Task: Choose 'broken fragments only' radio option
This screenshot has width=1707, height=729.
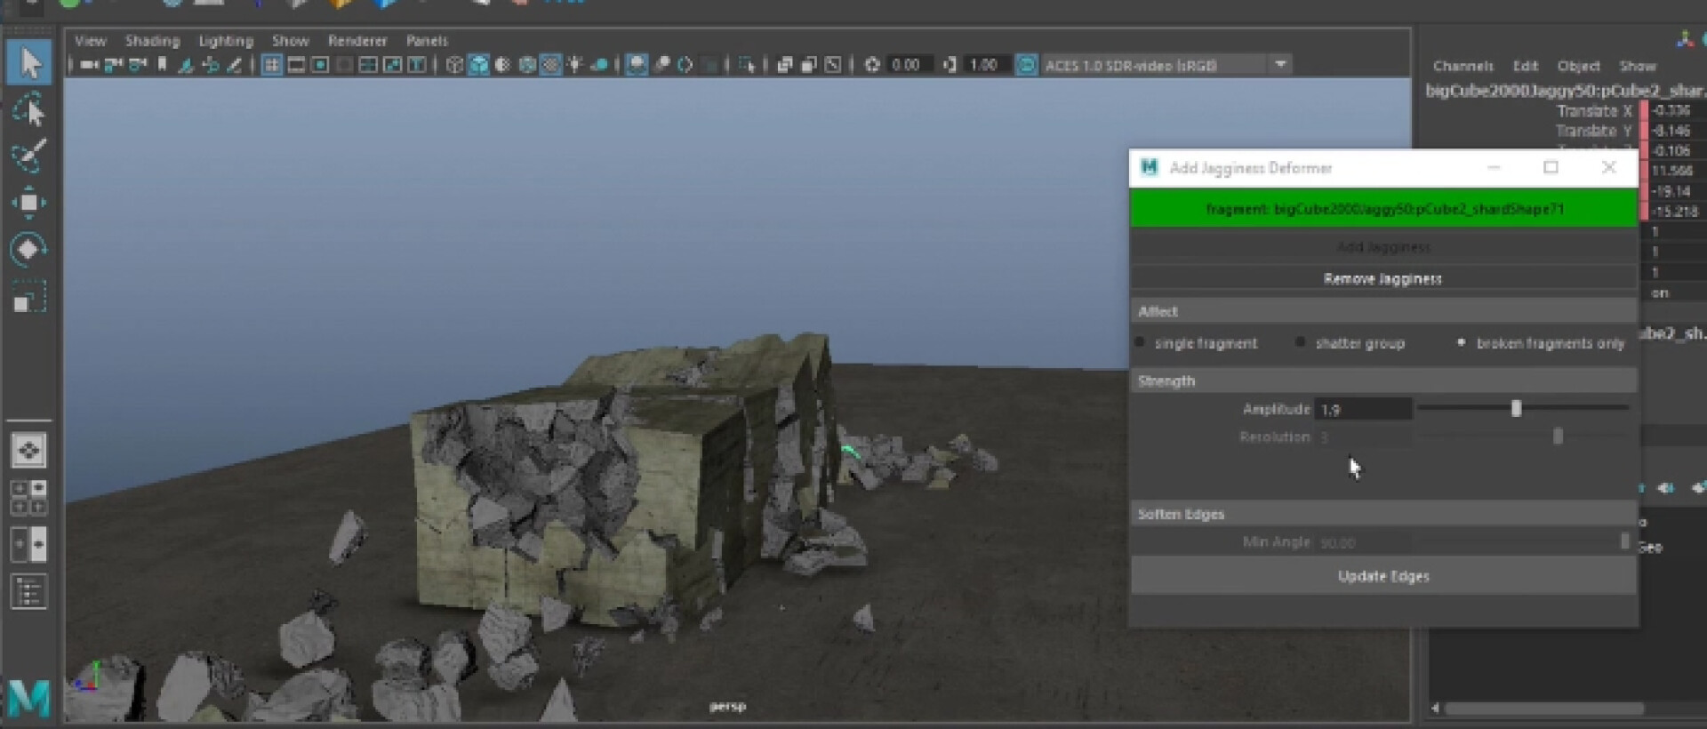Action: pyautogui.click(x=1462, y=343)
